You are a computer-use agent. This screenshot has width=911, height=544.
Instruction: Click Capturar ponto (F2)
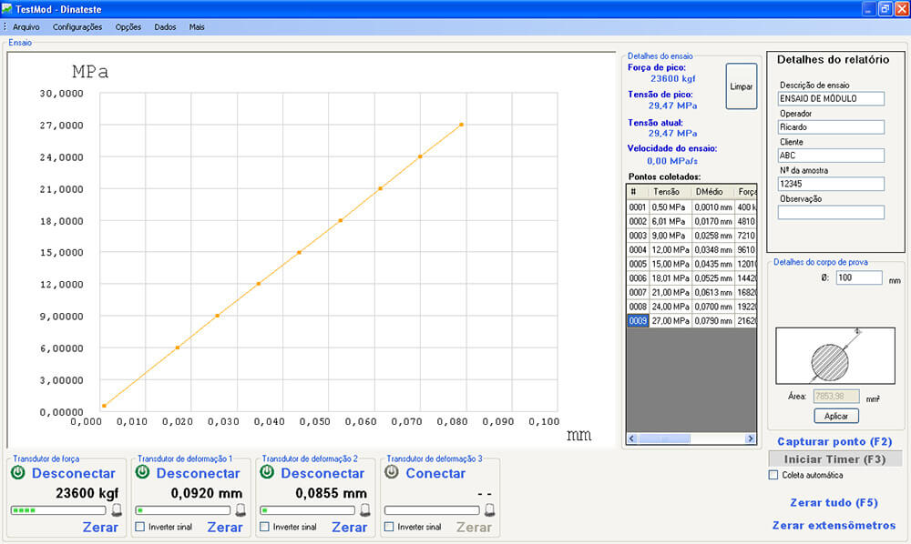pyautogui.click(x=834, y=441)
